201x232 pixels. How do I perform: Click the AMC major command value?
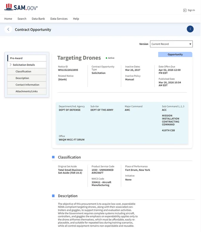(x=127, y=110)
